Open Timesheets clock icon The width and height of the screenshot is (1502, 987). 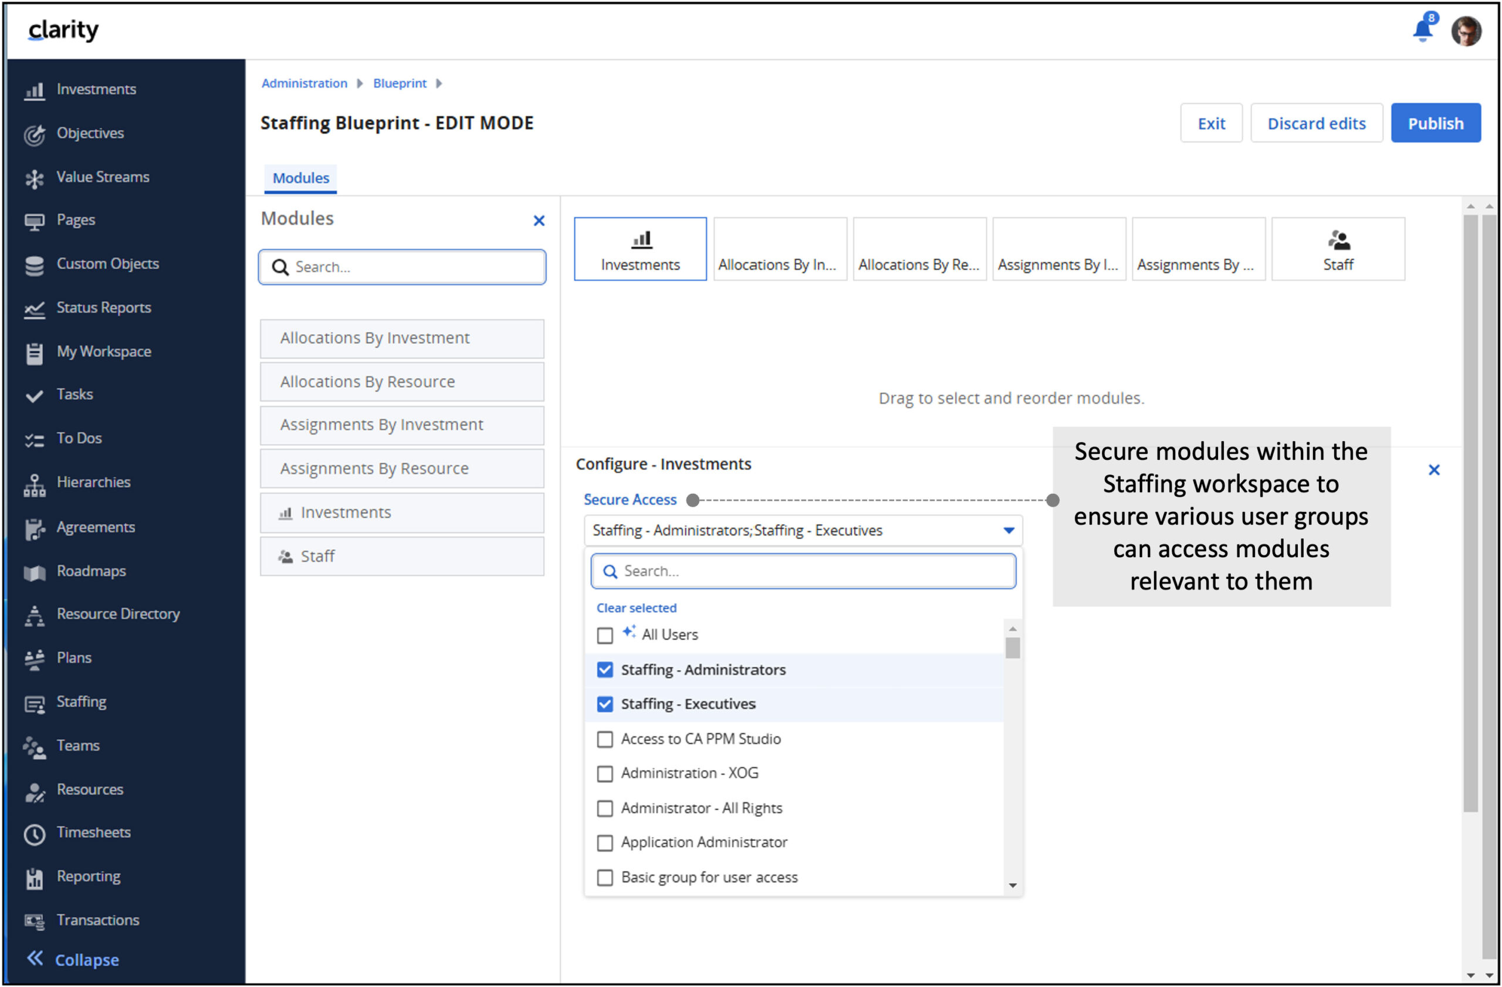pyautogui.click(x=34, y=835)
